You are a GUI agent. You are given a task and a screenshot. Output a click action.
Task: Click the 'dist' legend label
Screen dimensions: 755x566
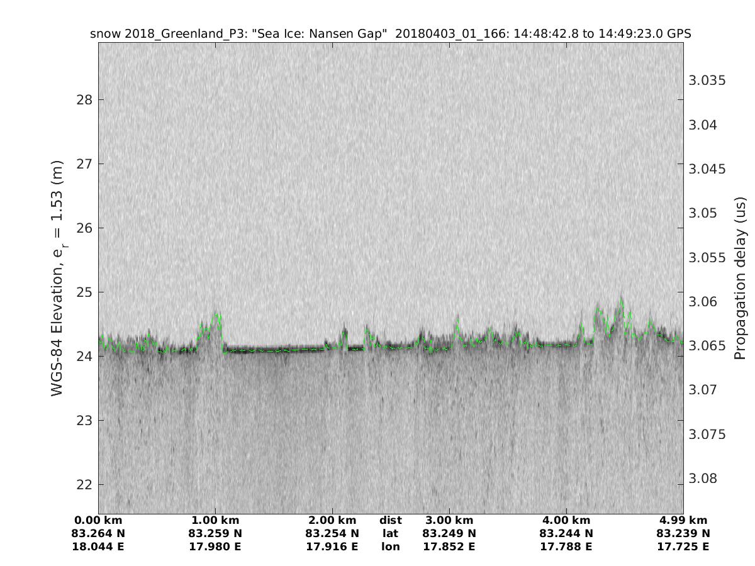(391, 520)
